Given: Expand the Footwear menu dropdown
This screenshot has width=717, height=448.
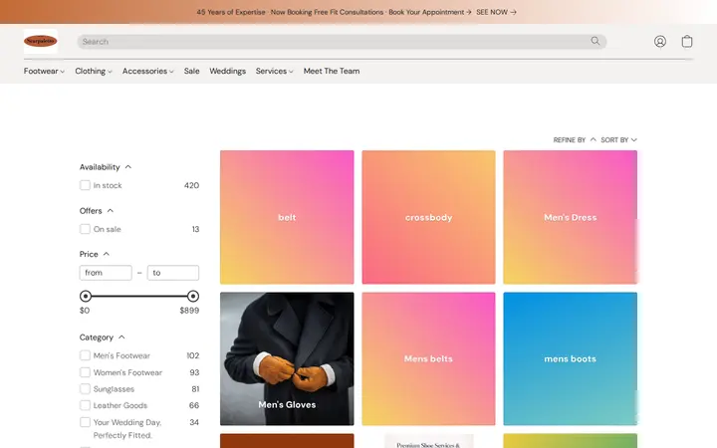Looking at the screenshot, I should click(x=44, y=71).
